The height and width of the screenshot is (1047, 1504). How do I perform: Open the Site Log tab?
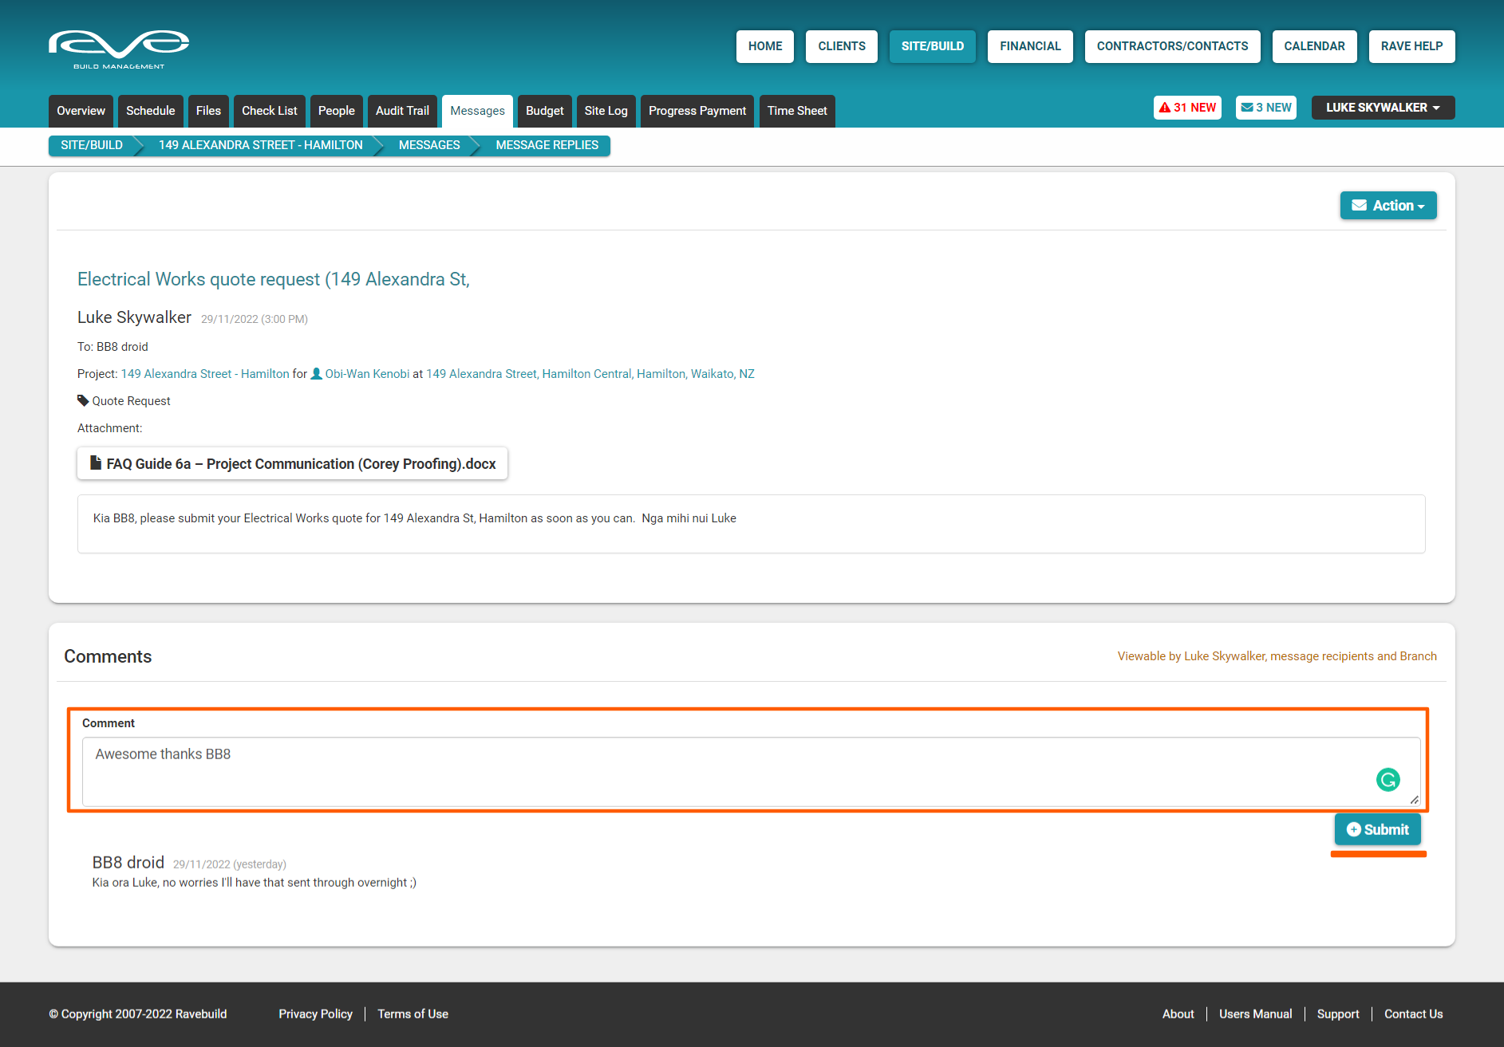606,111
